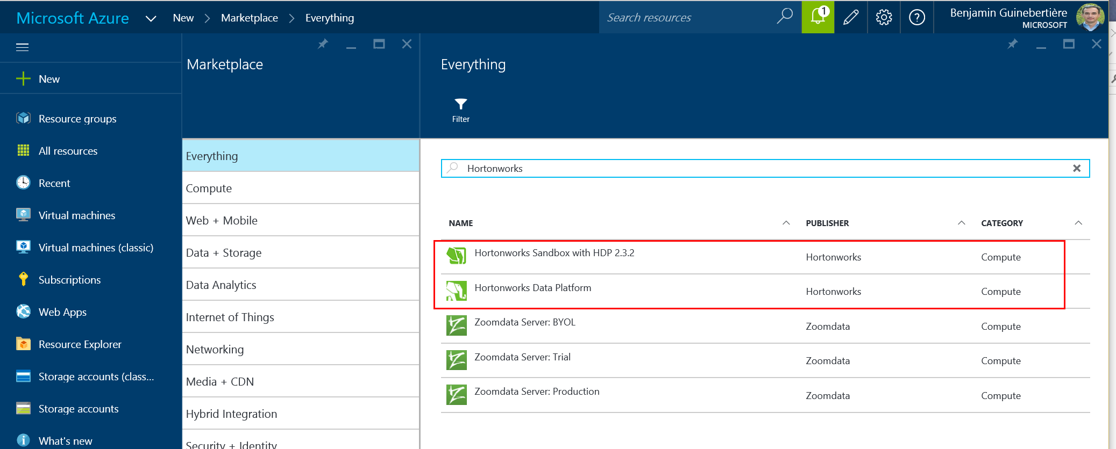Select Data + Storage category
The image size is (1116, 449).
point(301,252)
